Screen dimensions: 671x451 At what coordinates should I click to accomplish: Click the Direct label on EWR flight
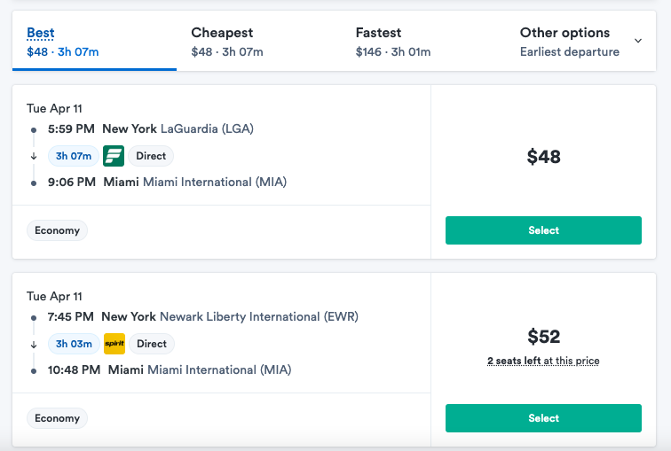click(152, 344)
